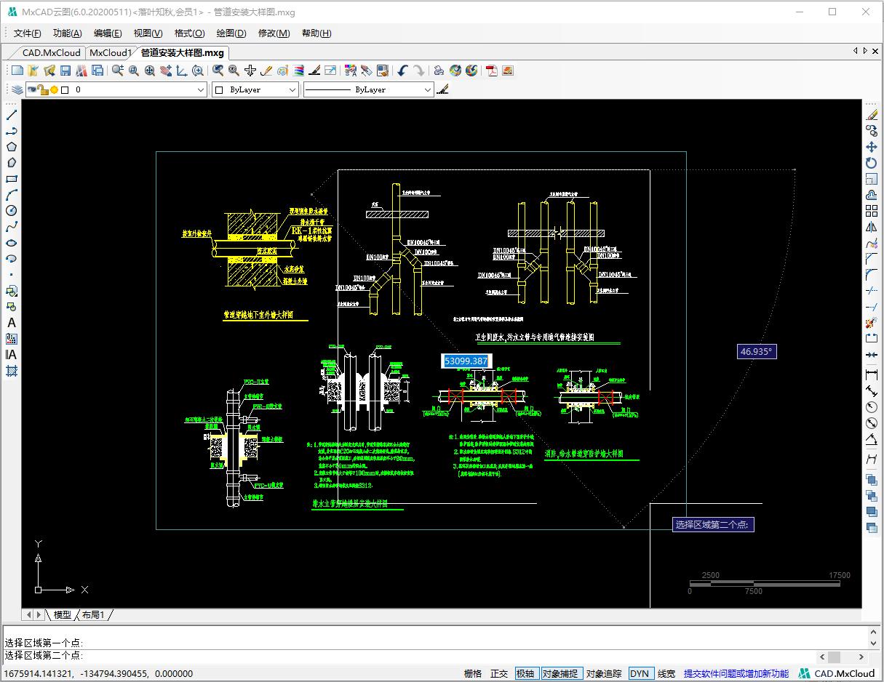Select the Rotate tool
Viewport: 884px width, 682px height.
tap(871, 163)
